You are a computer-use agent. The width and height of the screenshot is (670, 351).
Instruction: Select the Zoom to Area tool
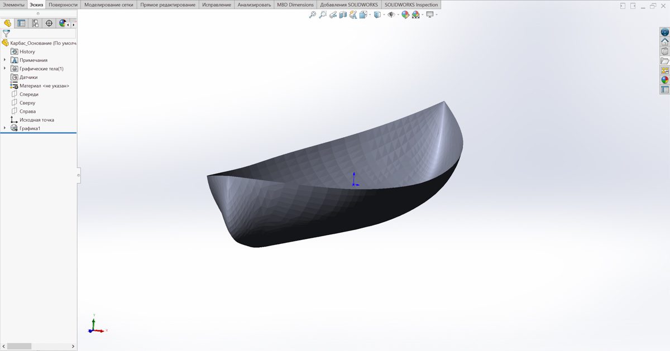tap(323, 15)
